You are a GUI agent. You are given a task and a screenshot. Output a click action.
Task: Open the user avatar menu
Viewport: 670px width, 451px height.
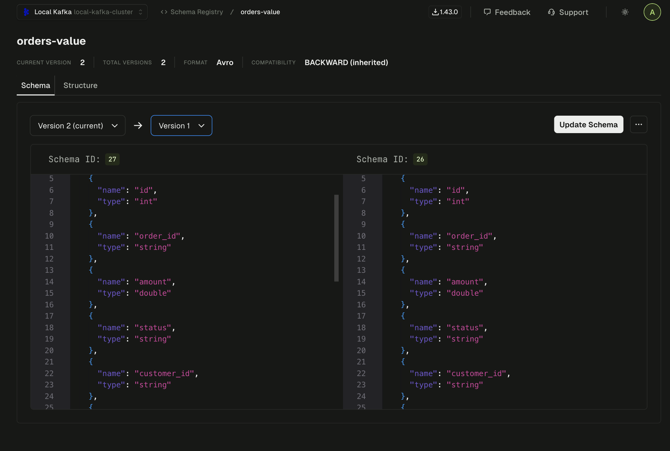(x=652, y=12)
